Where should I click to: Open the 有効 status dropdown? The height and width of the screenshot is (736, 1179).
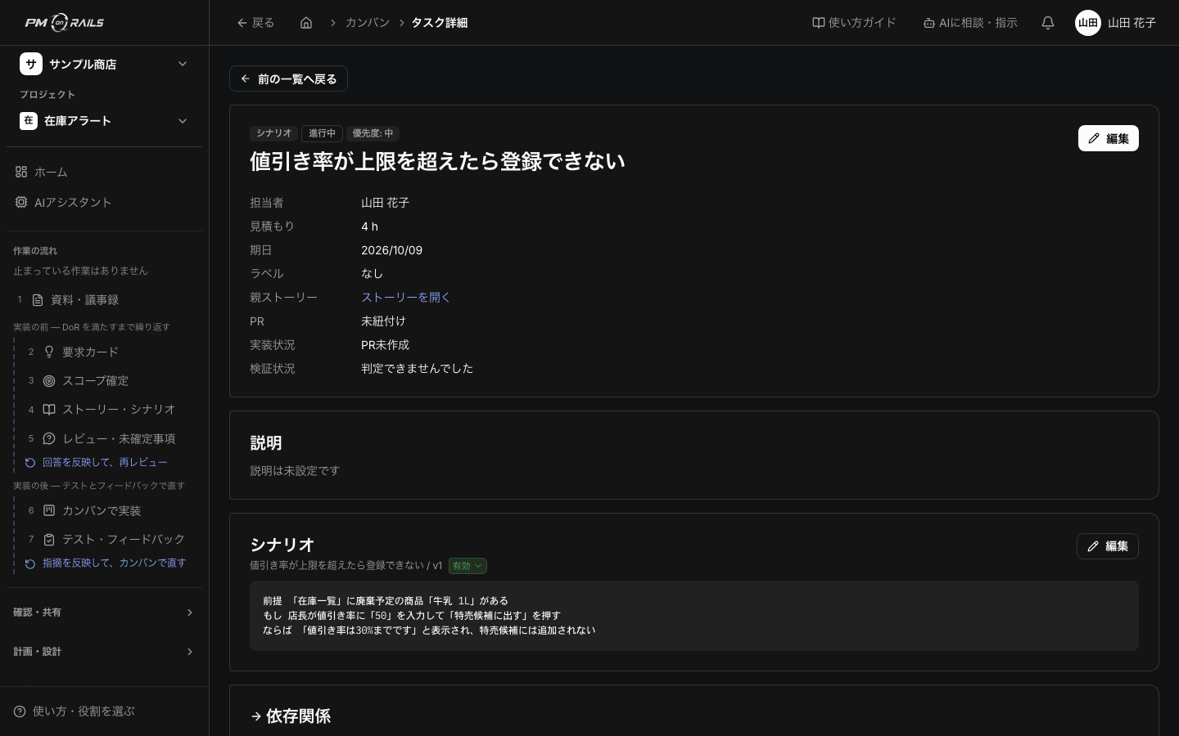(468, 566)
